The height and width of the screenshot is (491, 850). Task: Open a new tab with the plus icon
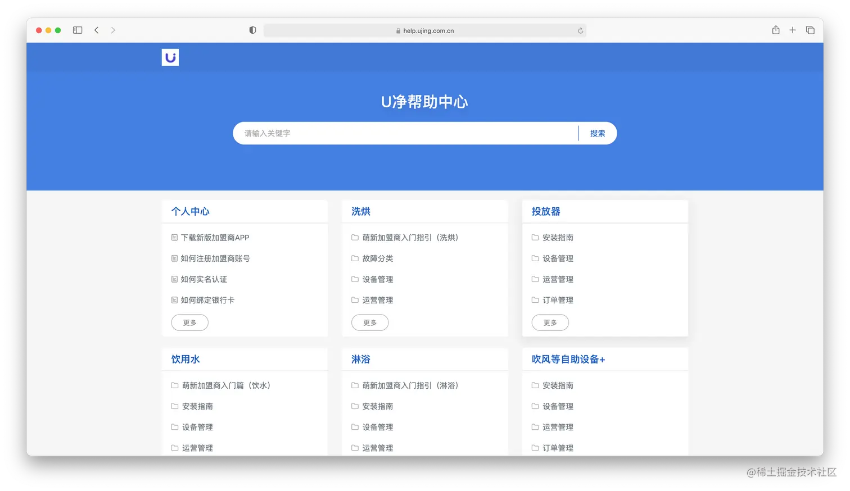point(793,30)
